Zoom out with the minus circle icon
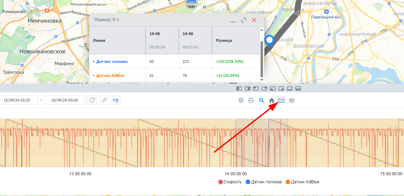This screenshot has height=196, width=404. tap(251, 100)
